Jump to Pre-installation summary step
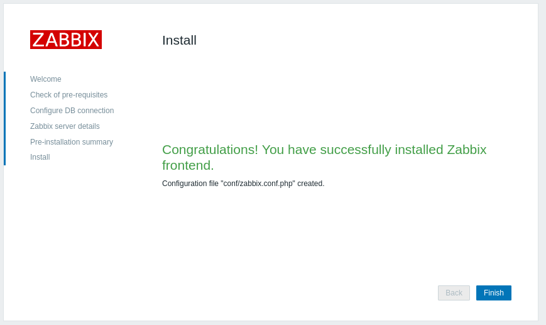 tap(72, 142)
